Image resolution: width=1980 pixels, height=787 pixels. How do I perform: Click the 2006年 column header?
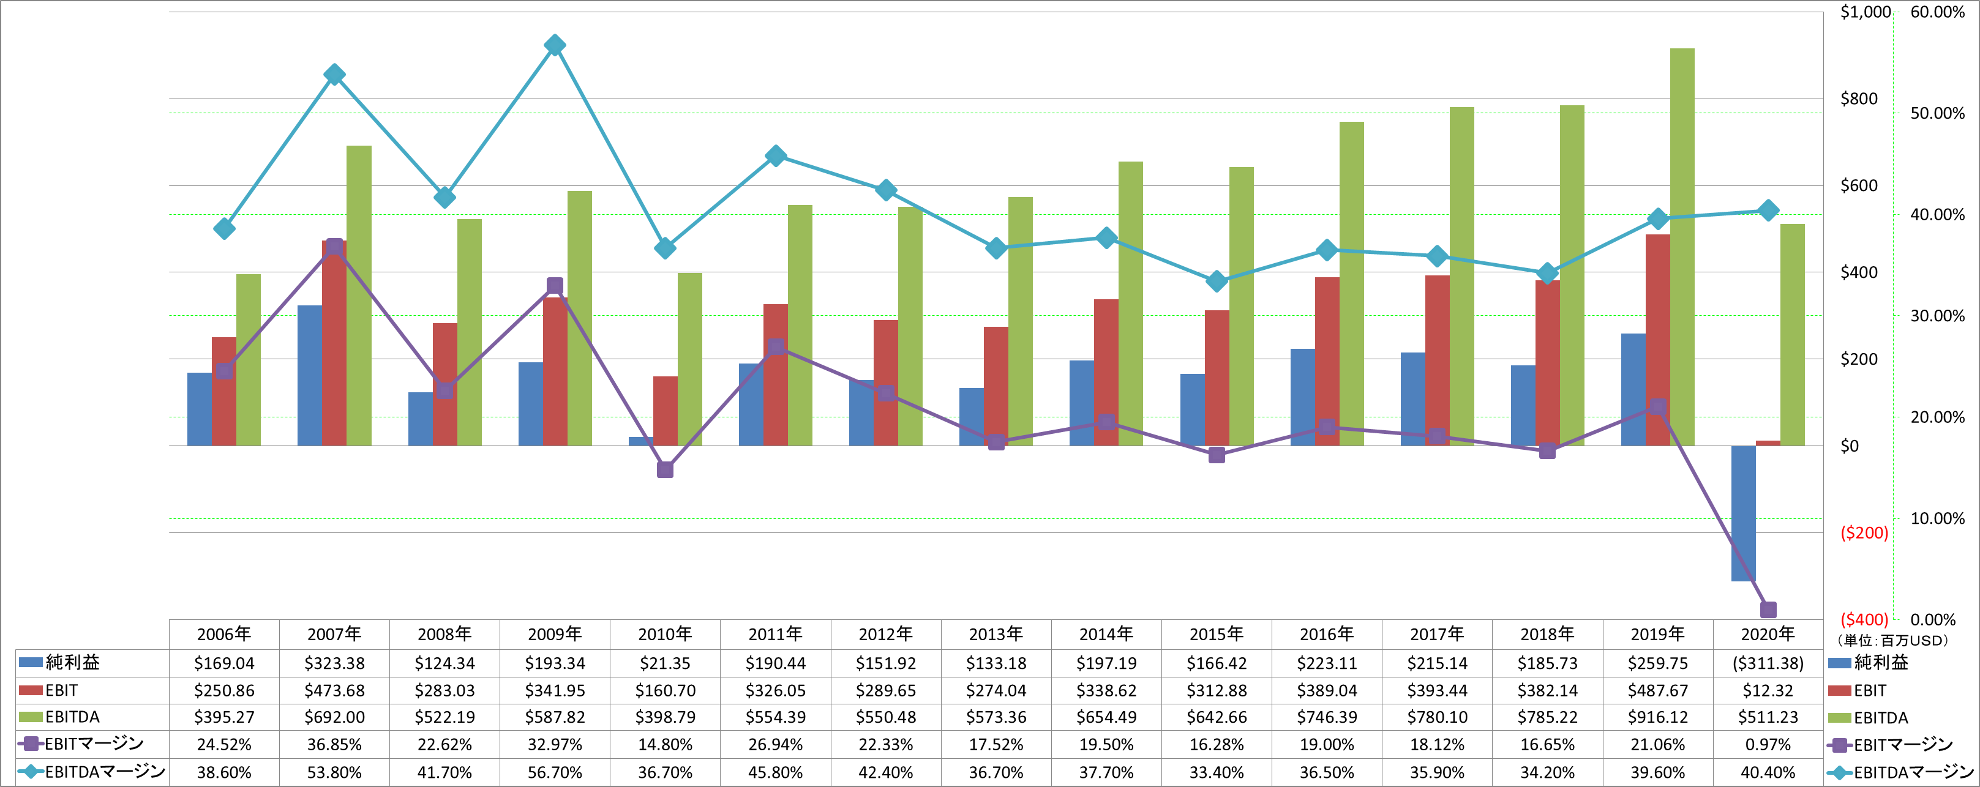[223, 634]
